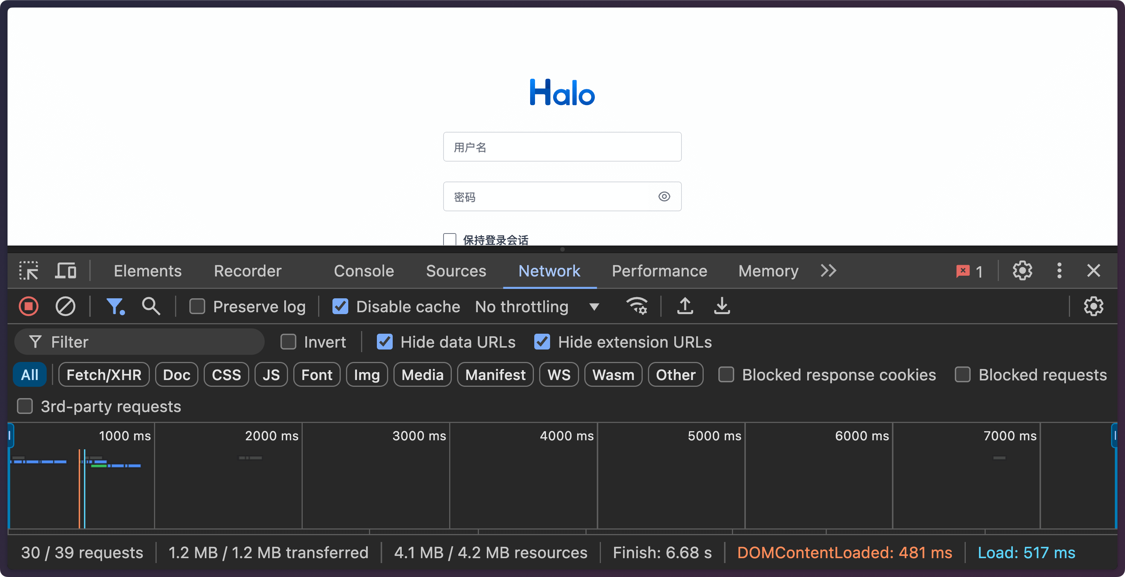Select the Fetch/XHR filter button
Screen dimensions: 1125x577
coord(102,376)
